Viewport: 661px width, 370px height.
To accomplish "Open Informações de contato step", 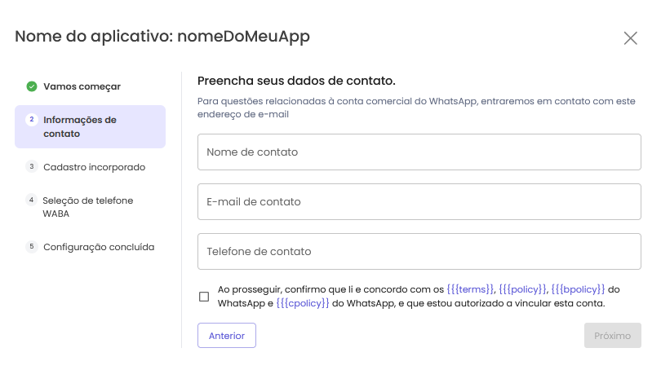I will (x=91, y=126).
